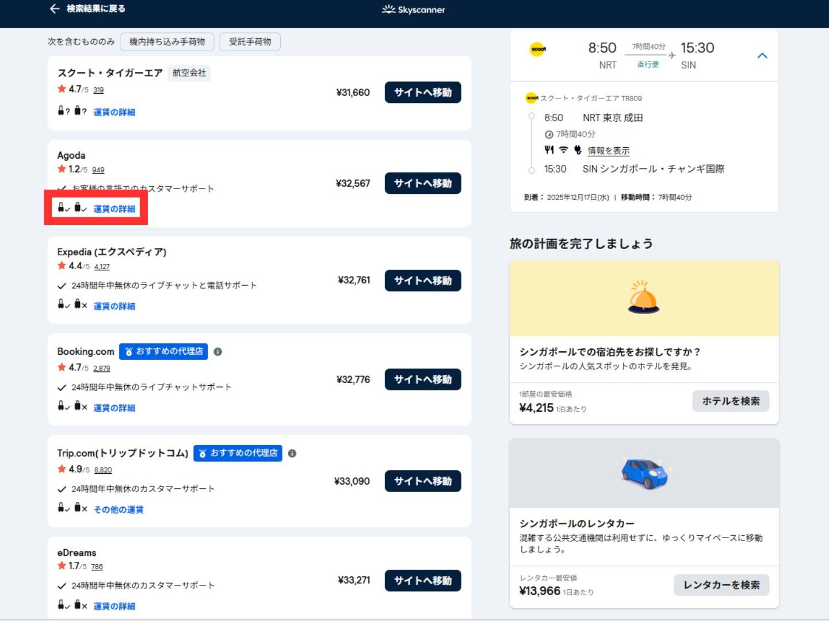Collapse the flight details chevron

[x=762, y=56]
